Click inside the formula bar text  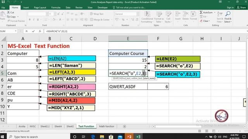click(57, 31)
